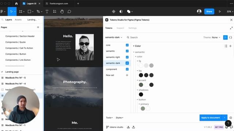Viewport: 234px width, 131px height.
Task: Switch to the Layers tab
Action: coord(9,20)
